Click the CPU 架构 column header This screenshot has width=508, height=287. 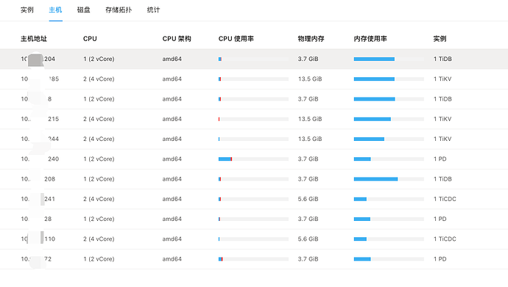pos(177,39)
